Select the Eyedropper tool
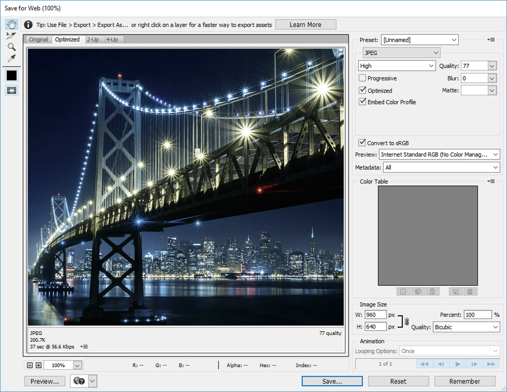507x392 pixels. coord(12,58)
